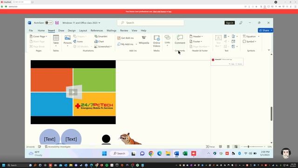This screenshot has width=298, height=168.
Task: Click the Comment button in ribbon
Action: (x=180, y=39)
